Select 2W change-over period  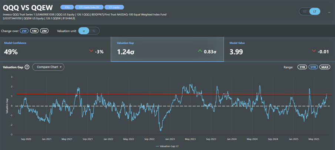[x=24, y=31]
